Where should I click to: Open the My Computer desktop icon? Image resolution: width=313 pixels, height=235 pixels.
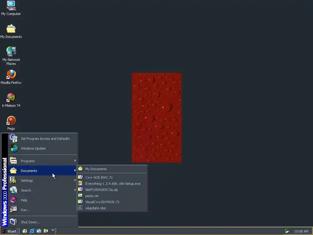(x=11, y=8)
